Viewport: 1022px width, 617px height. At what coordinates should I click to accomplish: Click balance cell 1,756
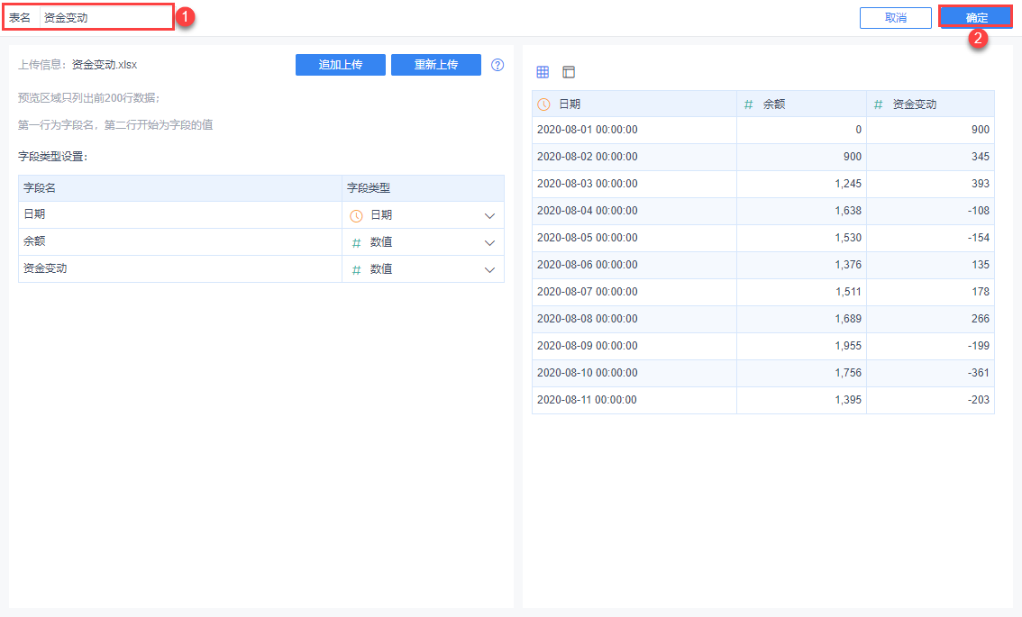point(802,373)
